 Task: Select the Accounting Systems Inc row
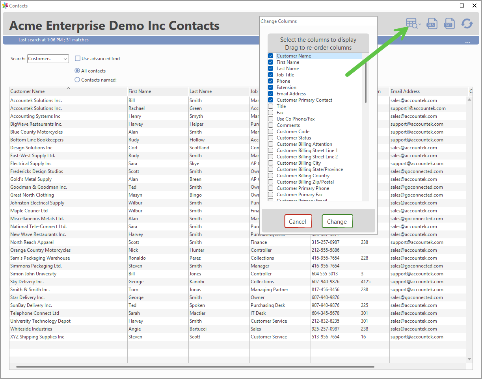[x=238, y=116]
